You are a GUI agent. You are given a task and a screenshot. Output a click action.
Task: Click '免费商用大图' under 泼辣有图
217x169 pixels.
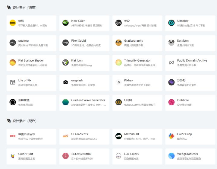click(25, 105)
